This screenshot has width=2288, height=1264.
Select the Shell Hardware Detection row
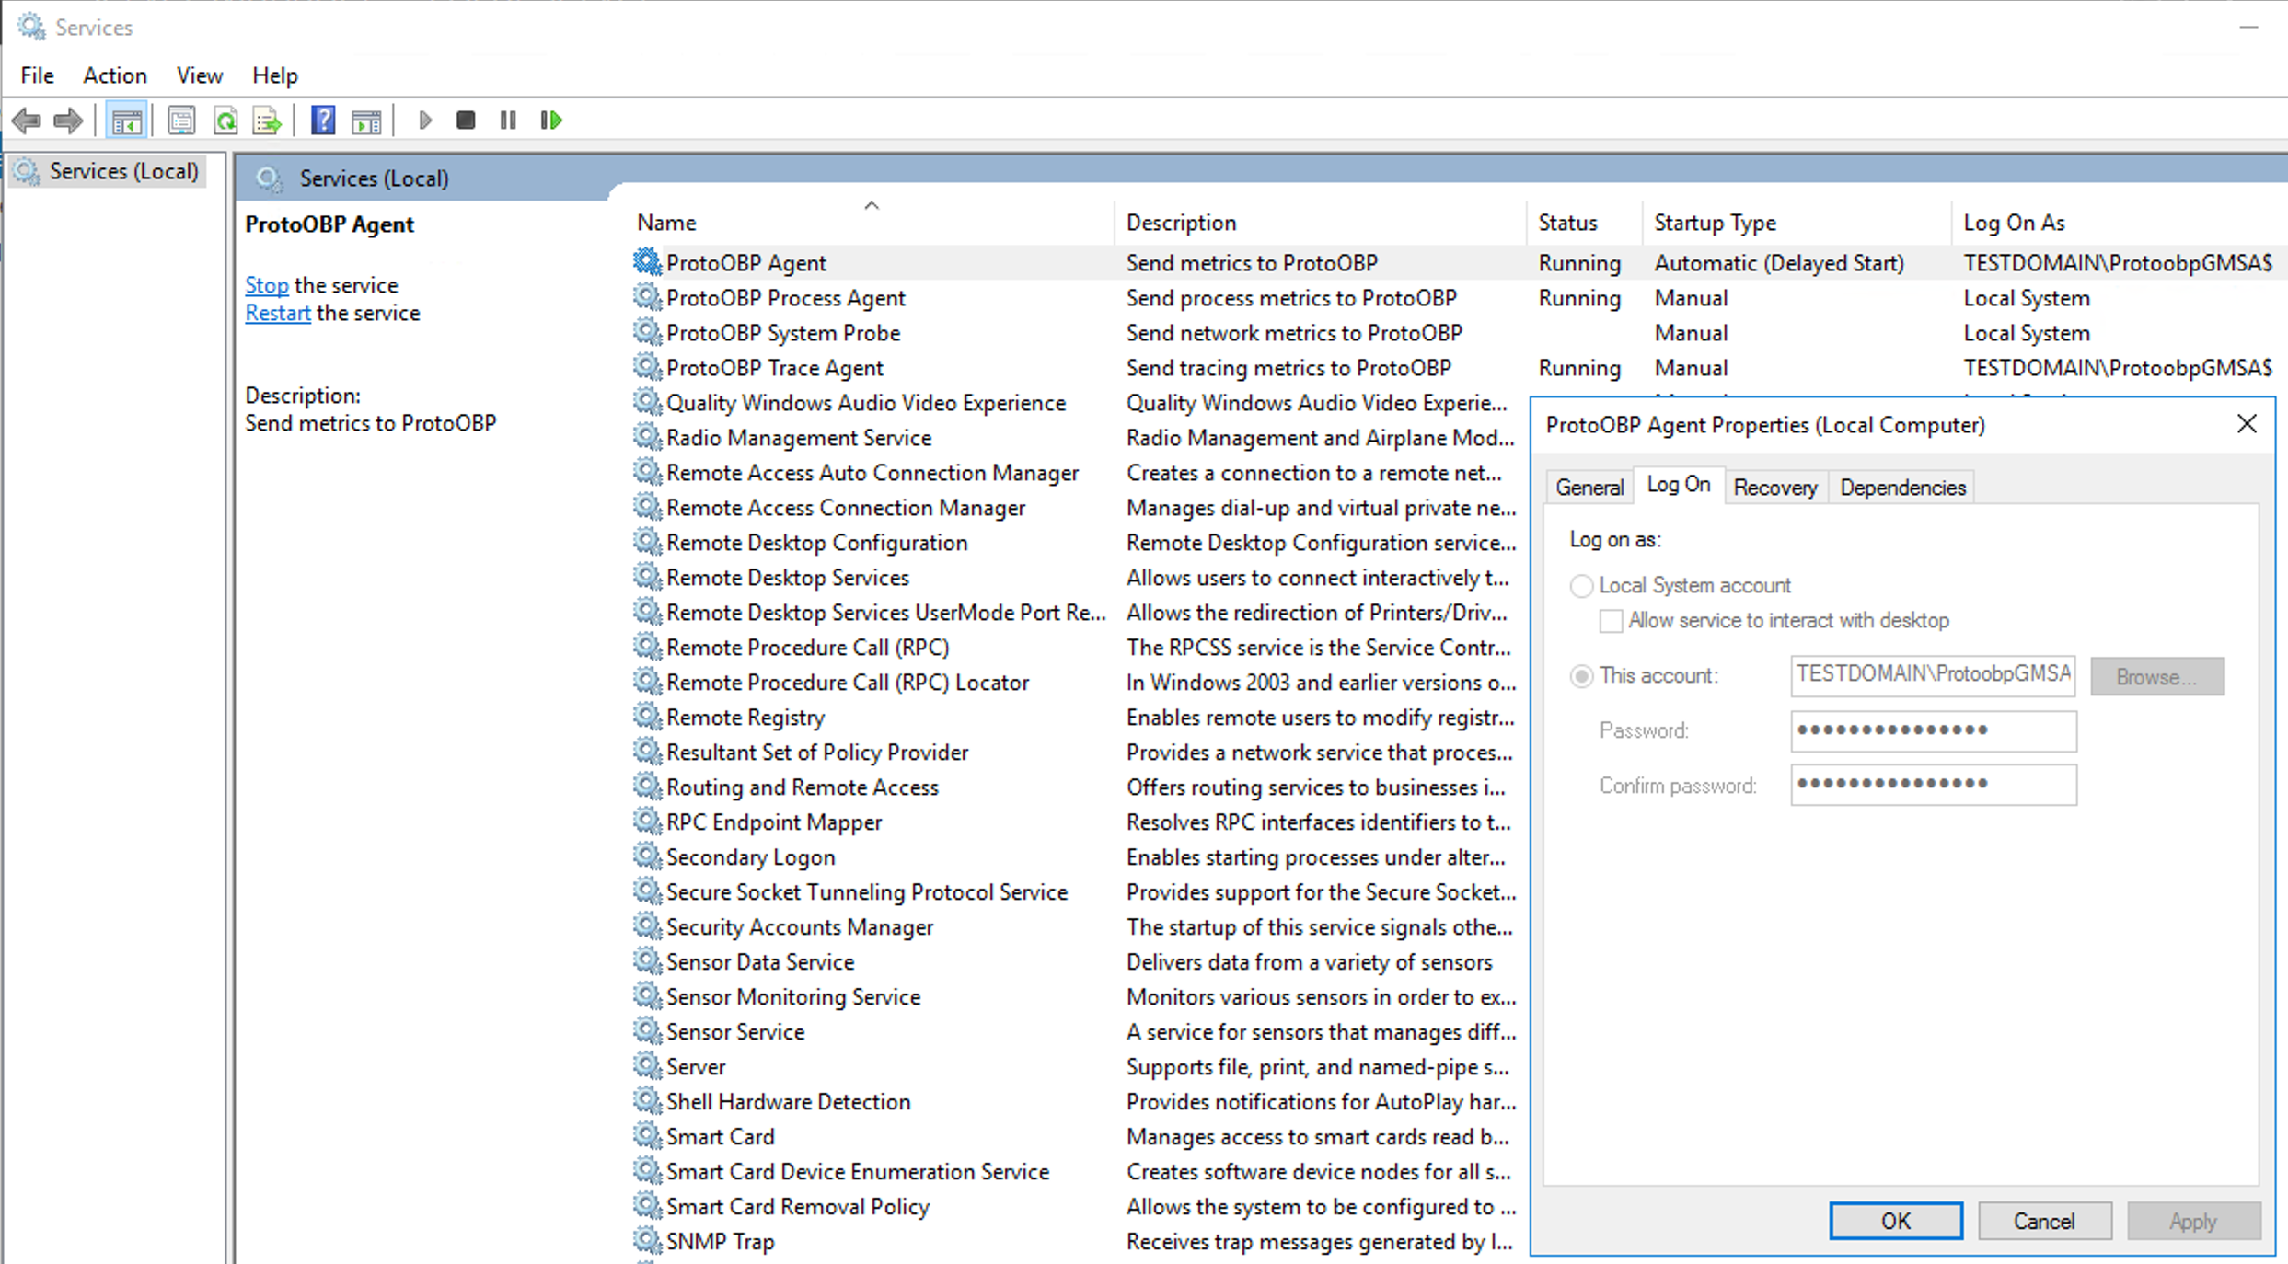1077,1102
